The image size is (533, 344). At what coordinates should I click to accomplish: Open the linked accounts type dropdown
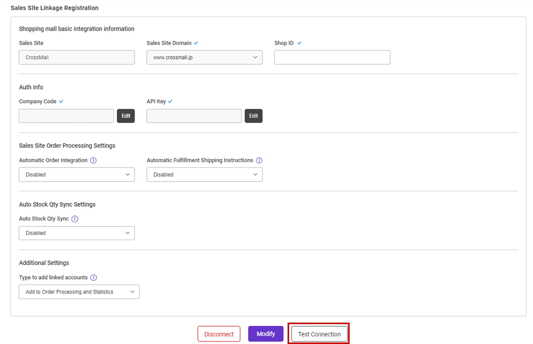tap(79, 292)
